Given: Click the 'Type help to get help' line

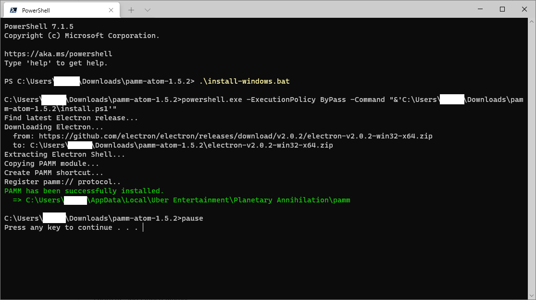Looking at the screenshot, I should tap(56, 63).
